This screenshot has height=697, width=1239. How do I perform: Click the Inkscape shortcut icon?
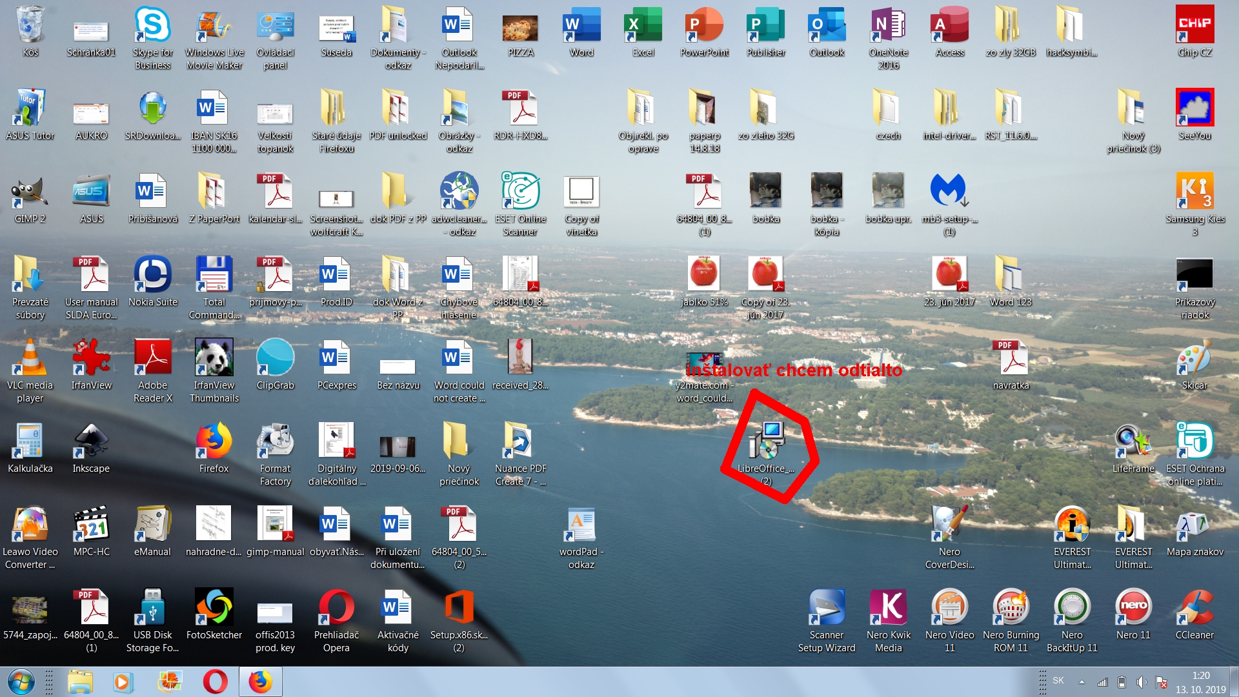[x=91, y=442]
